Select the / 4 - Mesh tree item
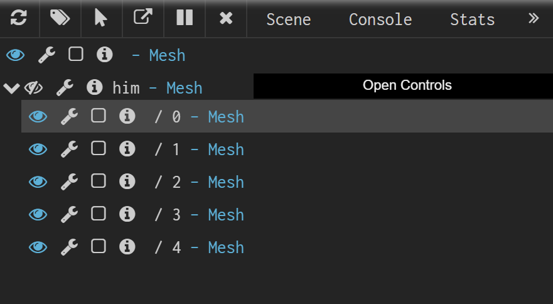 pyautogui.click(x=287, y=247)
